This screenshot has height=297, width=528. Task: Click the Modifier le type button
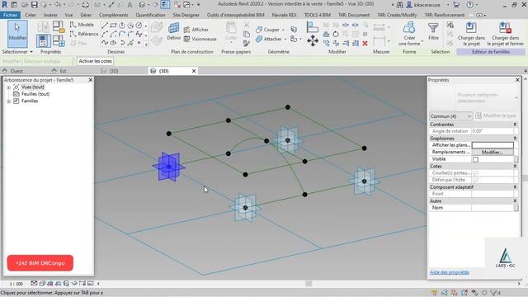[496, 115]
